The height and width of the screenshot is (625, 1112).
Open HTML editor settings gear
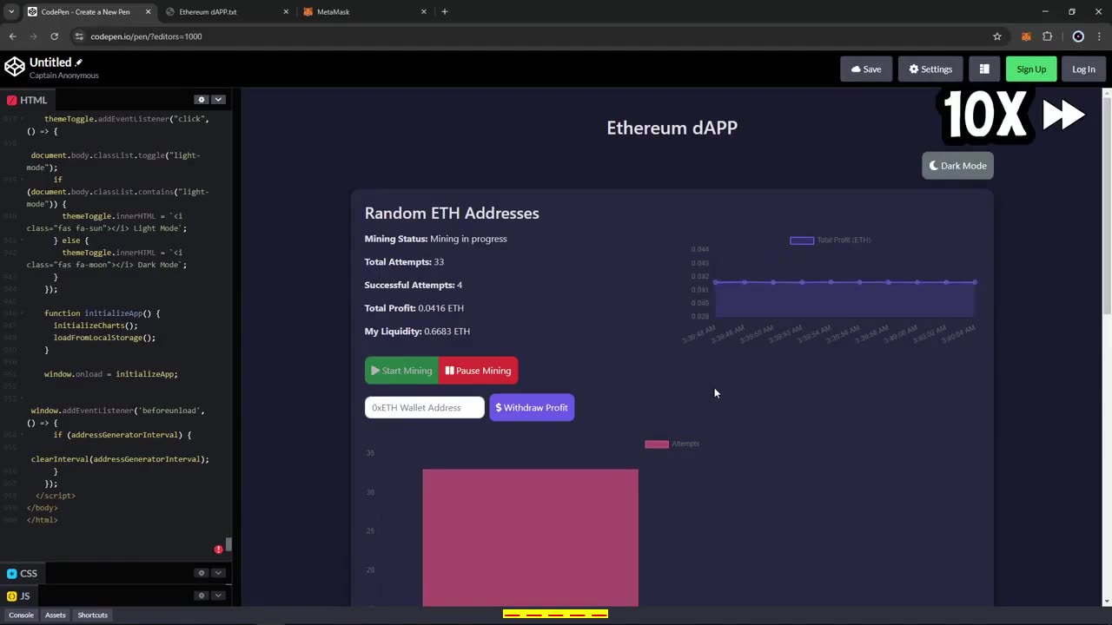coord(201,100)
